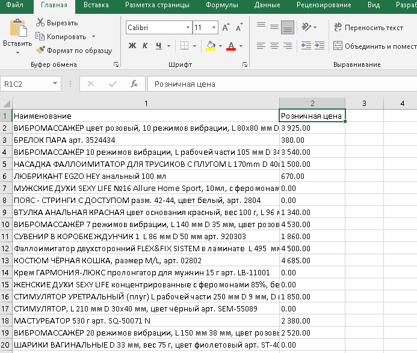This screenshot has width=417, height=353.
Task: Click the Paste clipboard icon
Action: tap(18, 28)
